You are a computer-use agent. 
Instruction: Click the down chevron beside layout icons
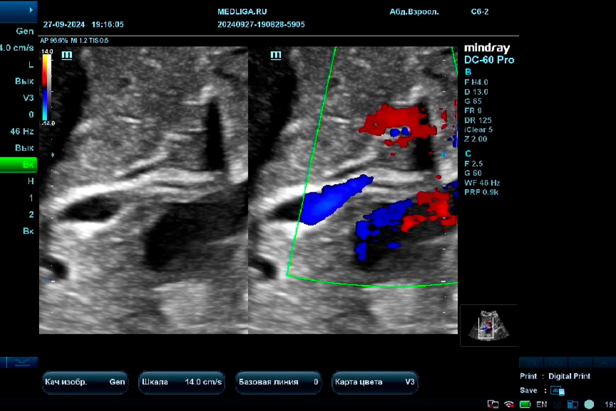pyautogui.click(x=581, y=363)
